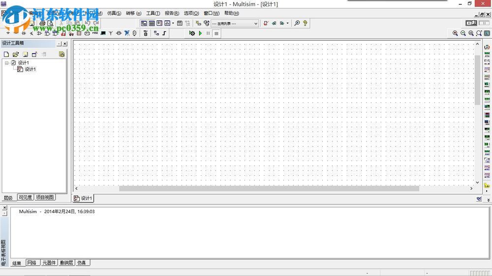Open the in-use list dropdown
The image size is (492, 276).
pos(256,24)
